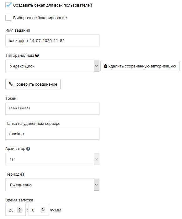Click trash icon in Удалить сохраненную авторизацию

105,66
